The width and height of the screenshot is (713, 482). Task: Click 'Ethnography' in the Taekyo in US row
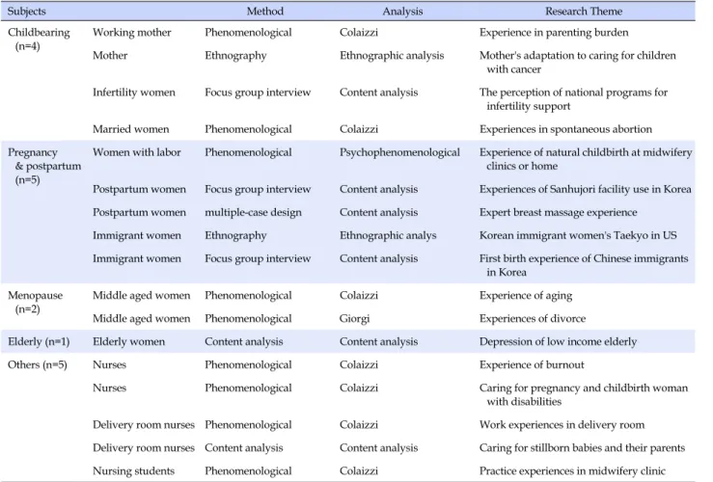pyautogui.click(x=235, y=235)
